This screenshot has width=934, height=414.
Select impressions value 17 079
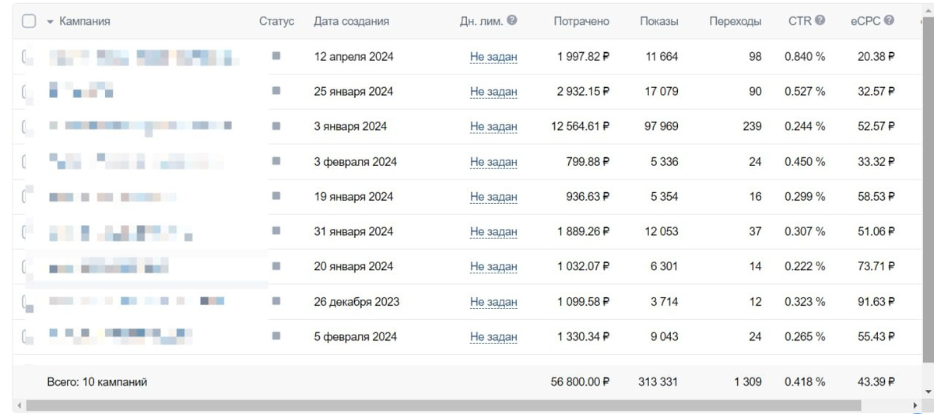point(662,92)
